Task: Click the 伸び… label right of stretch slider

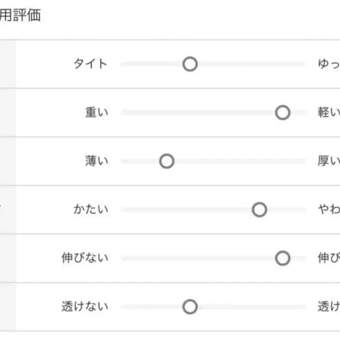Action: click(x=328, y=258)
